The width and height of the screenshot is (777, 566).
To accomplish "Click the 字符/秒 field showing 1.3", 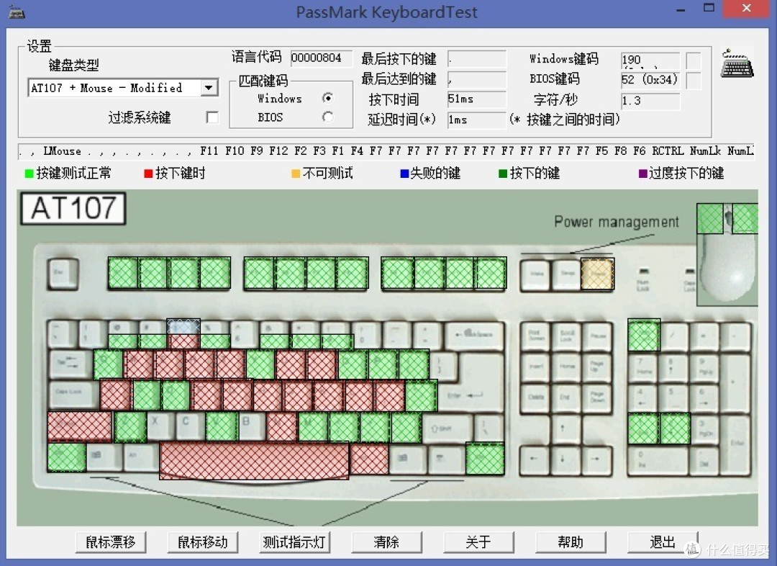I will (x=650, y=101).
